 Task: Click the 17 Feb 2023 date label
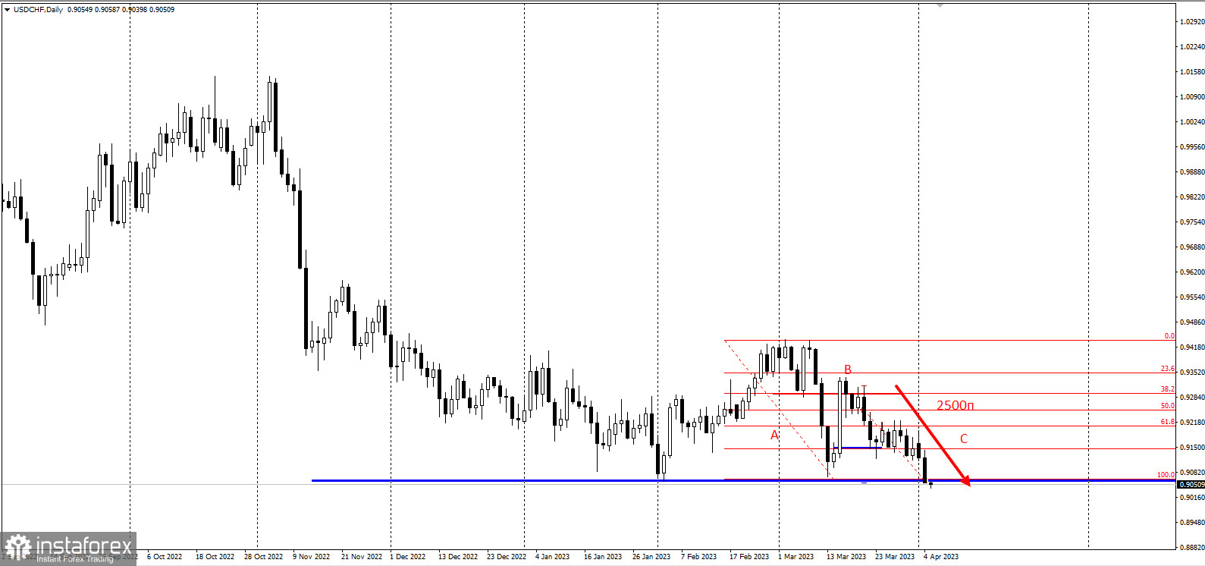(749, 557)
